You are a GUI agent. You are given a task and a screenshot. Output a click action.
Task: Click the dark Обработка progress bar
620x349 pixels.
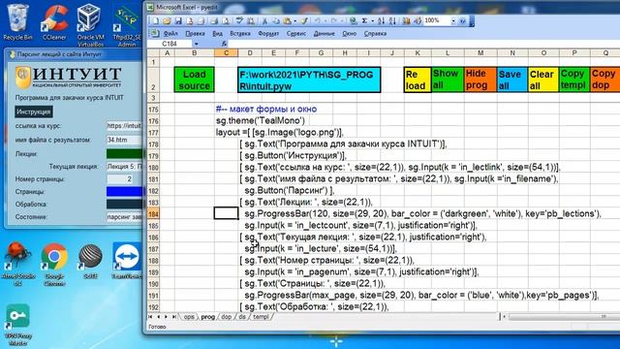(124, 205)
